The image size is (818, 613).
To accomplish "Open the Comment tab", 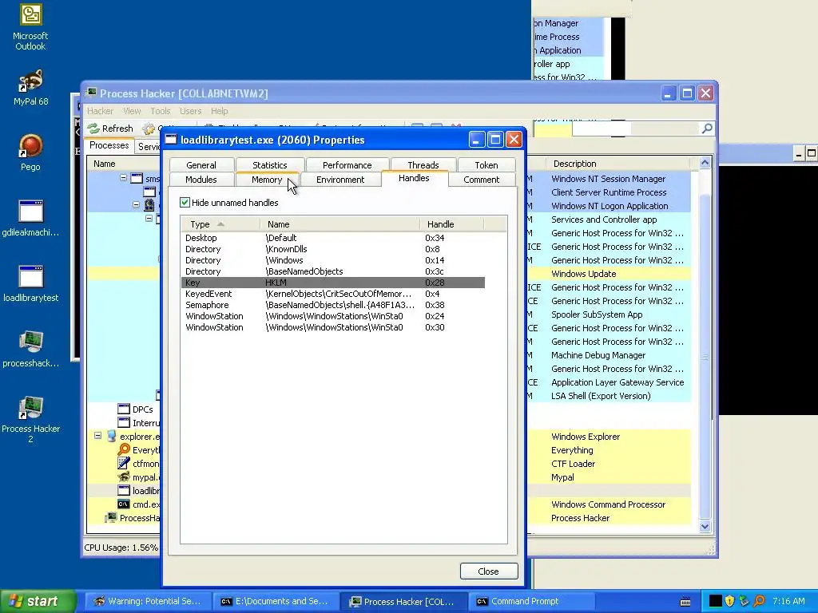I will pos(482,180).
